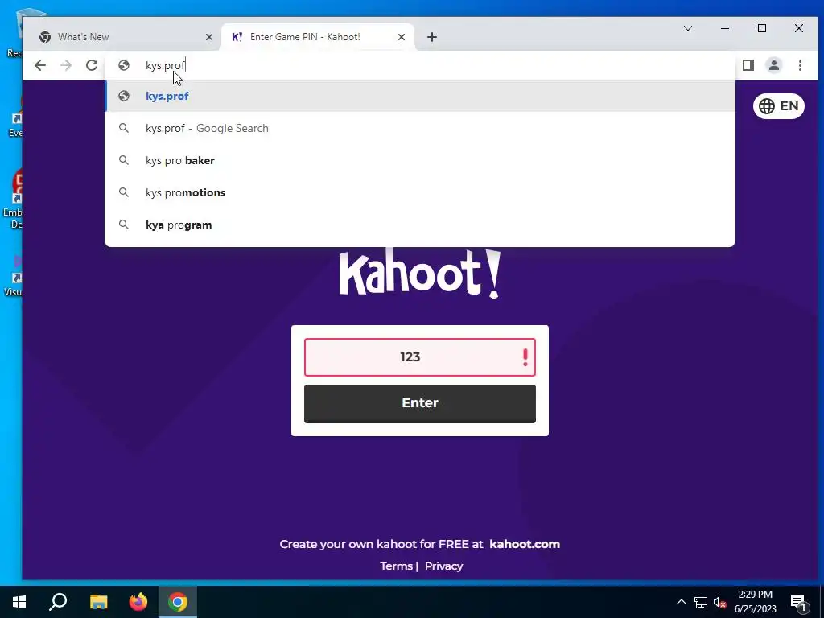Click the globe icon in the address bar
Viewport: 824px width, 618px height.
(124, 65)
